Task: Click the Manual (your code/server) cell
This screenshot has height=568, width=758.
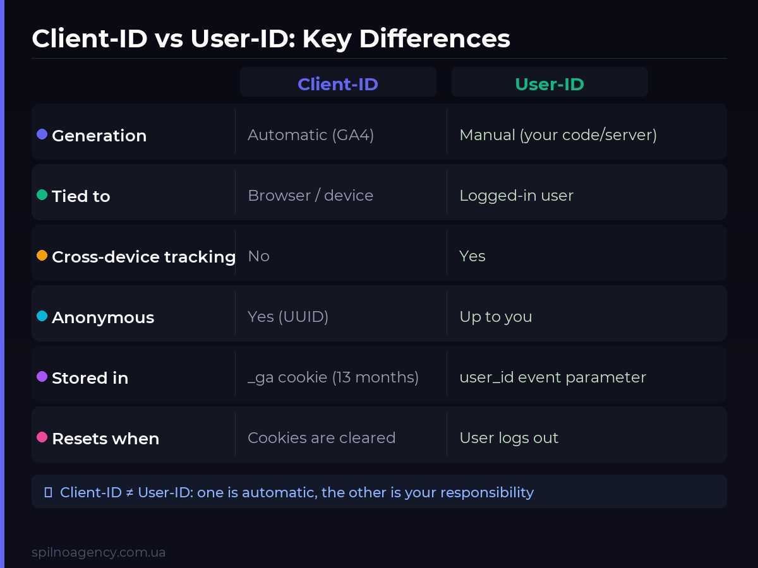Action: tap(558, 135)
